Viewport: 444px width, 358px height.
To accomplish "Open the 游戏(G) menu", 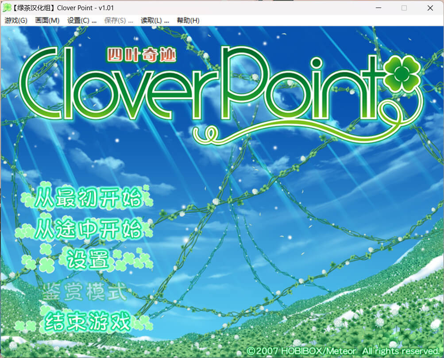I will [x=16, y=20].
